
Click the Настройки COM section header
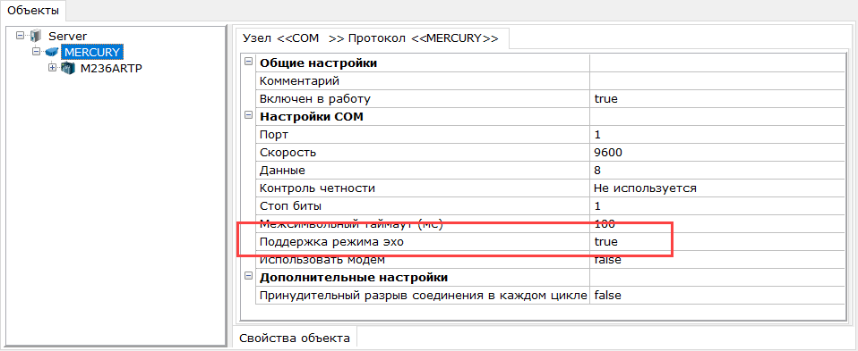(x=312, y=117)
